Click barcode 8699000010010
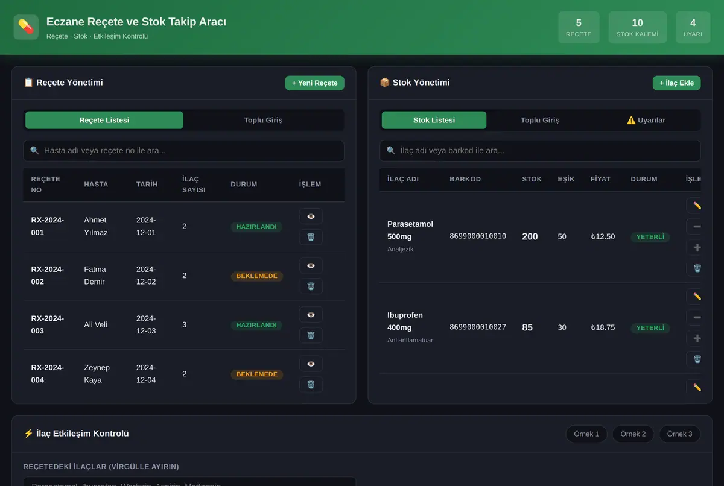The width and height of the screenshot is (724, 486). (478, 236)
